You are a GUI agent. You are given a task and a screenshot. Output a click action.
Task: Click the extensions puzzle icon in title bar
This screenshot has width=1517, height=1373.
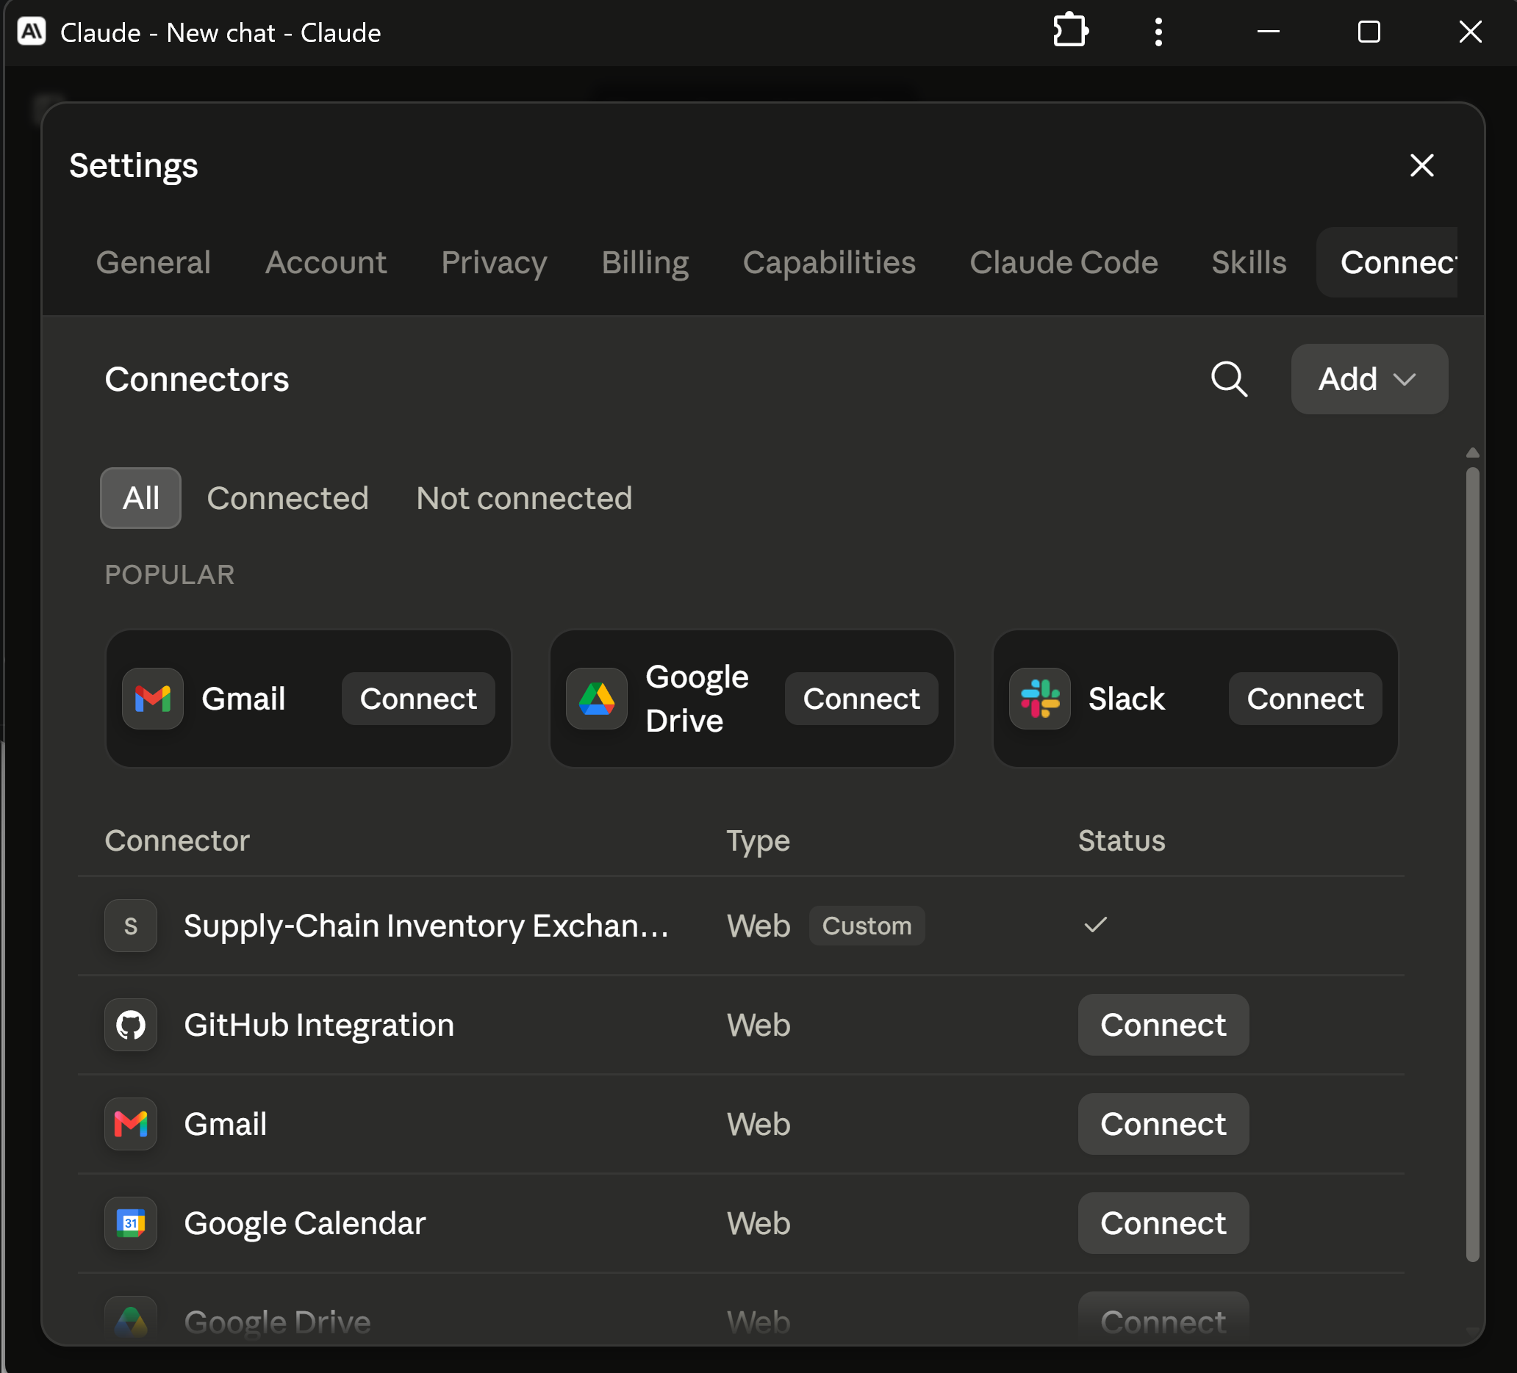coord(1070,32)
